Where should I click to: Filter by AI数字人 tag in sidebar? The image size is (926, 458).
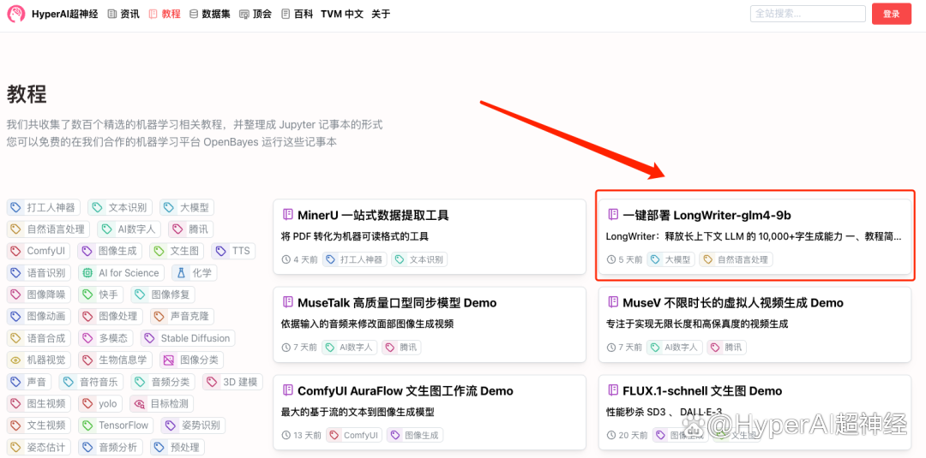[129, 229]
